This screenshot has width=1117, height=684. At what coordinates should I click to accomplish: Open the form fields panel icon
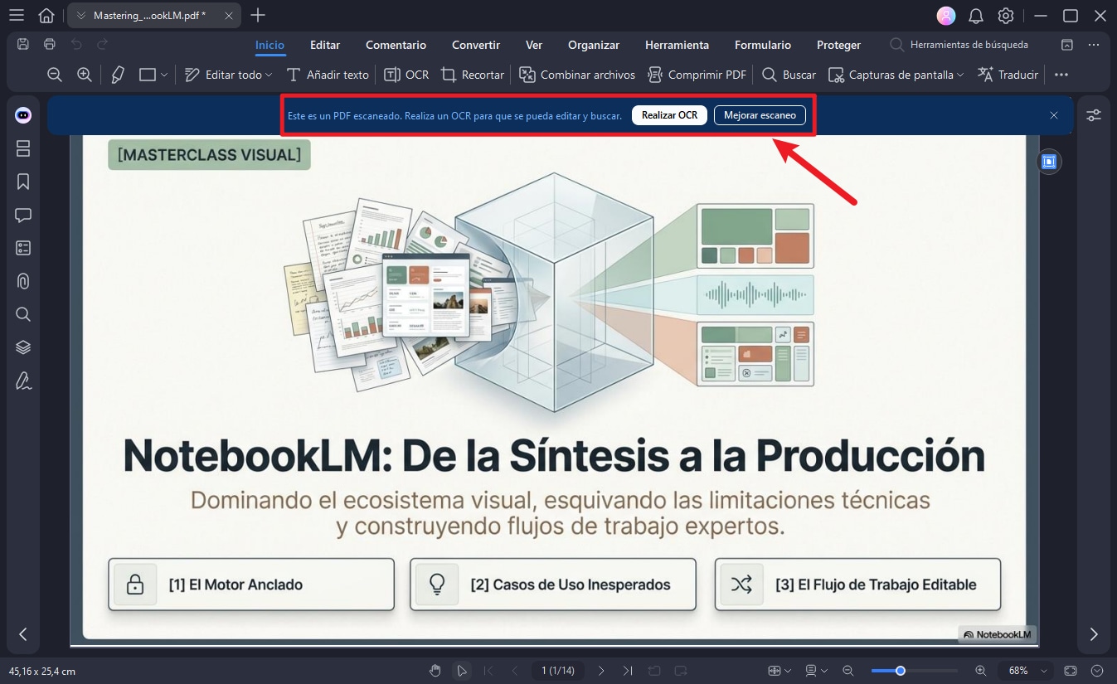pyautogui.click(x=23, y=248)
